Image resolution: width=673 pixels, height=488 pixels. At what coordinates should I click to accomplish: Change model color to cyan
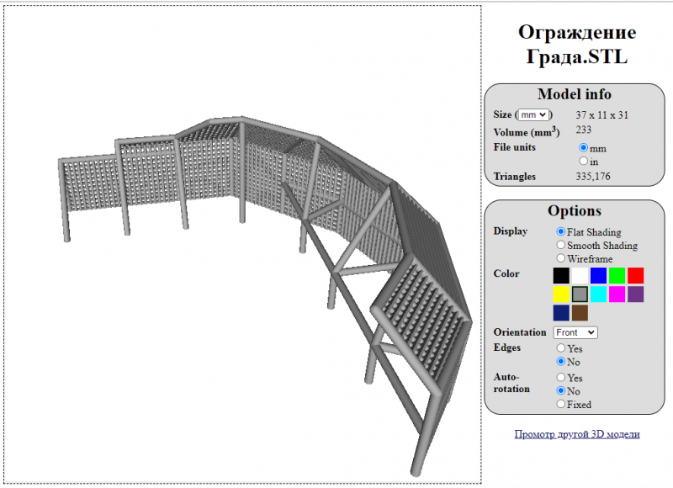click(598, 294)
